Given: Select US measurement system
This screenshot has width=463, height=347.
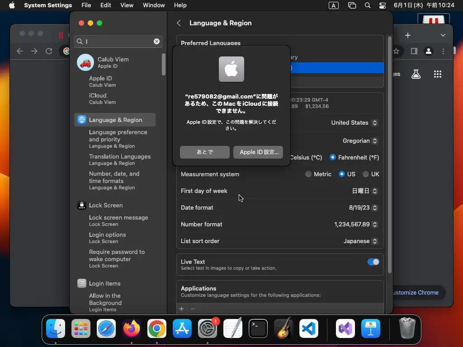Looking at the screenshot, I should (342, 174).
